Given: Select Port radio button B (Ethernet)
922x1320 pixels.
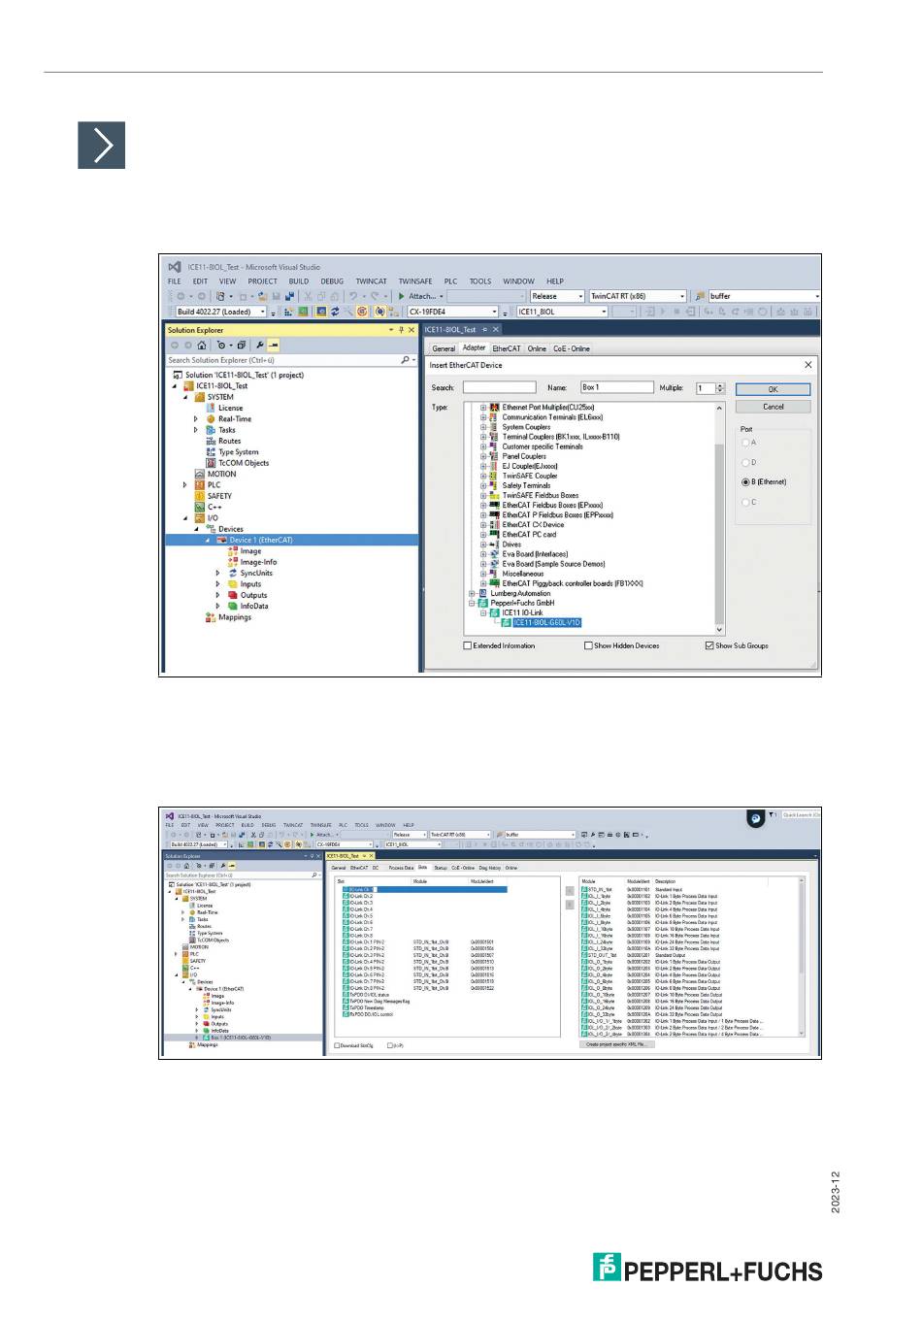Looking at the screenshot, I should click(x=745, y=481).
